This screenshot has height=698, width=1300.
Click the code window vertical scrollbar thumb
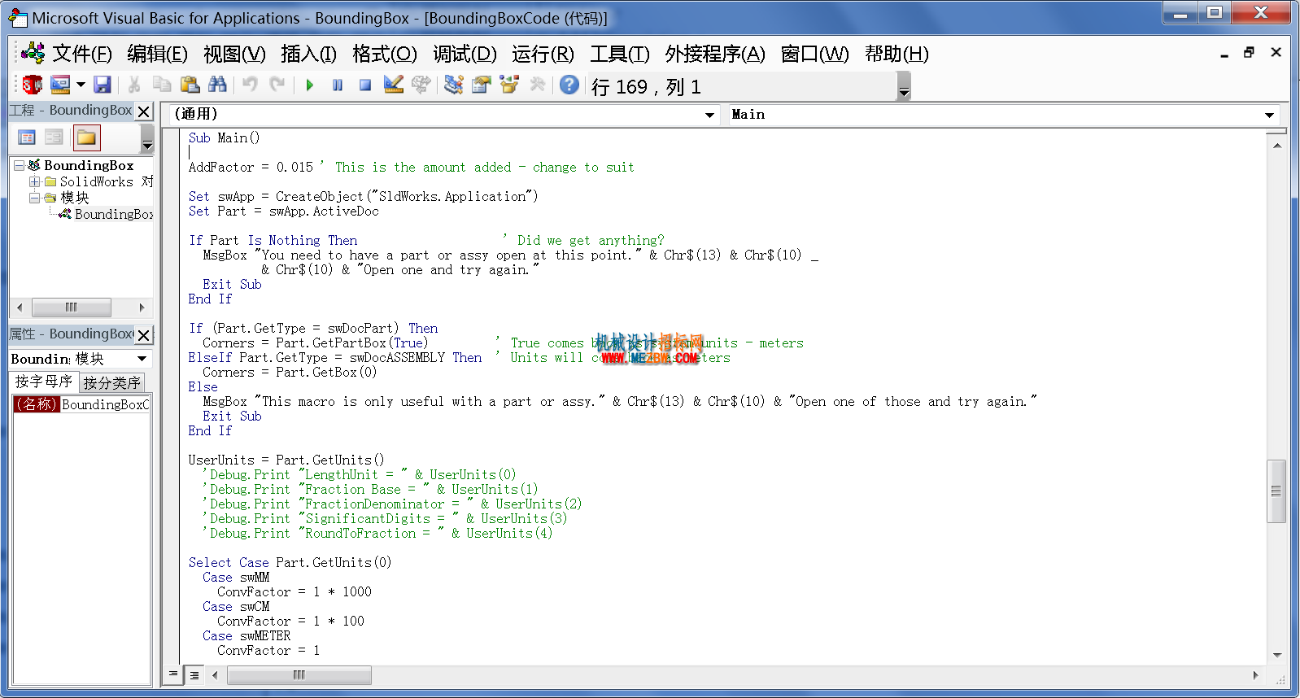(1276, 491)
